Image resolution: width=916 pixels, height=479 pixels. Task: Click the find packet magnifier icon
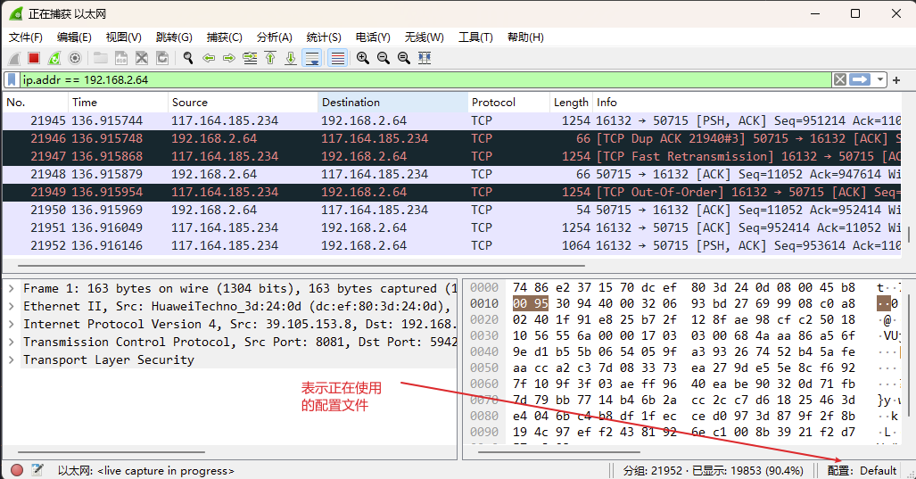click(x=188, y=58)
